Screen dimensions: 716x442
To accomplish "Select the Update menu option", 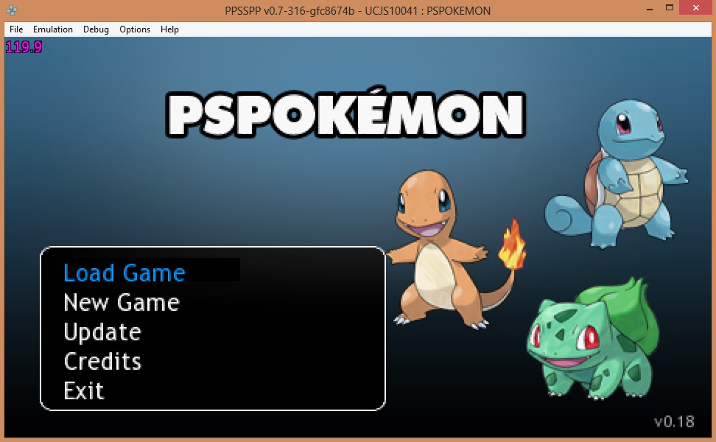I will [102, 331].
